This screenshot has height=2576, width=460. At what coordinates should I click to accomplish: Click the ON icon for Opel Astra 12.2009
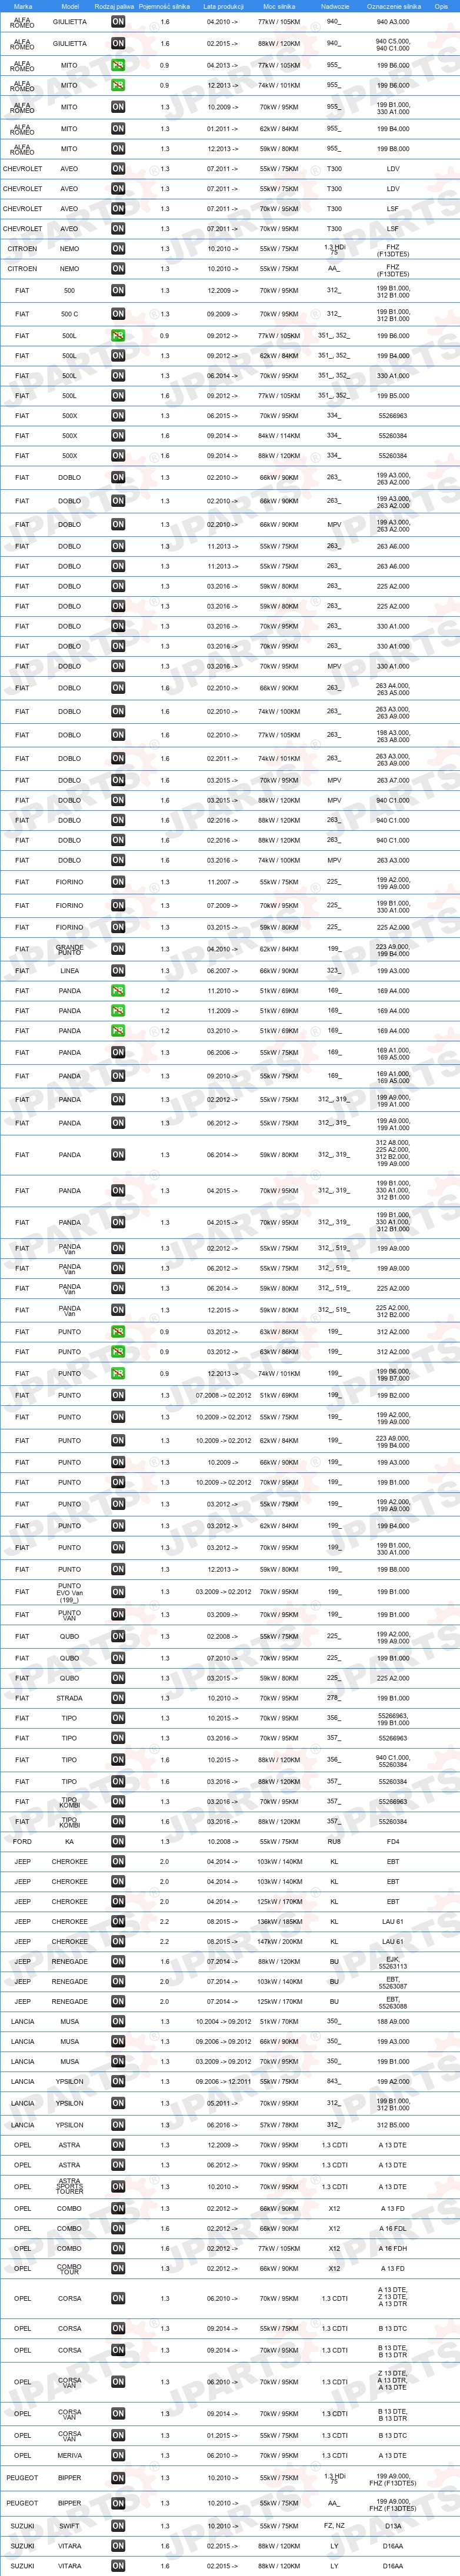(x=118, y=2145)
